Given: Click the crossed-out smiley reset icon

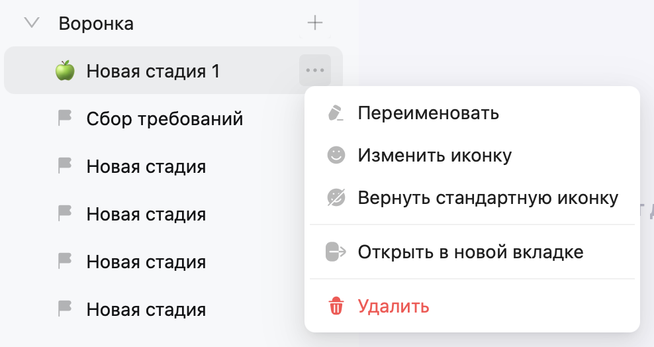Looking at the screenshot, I should click(336, 198).
